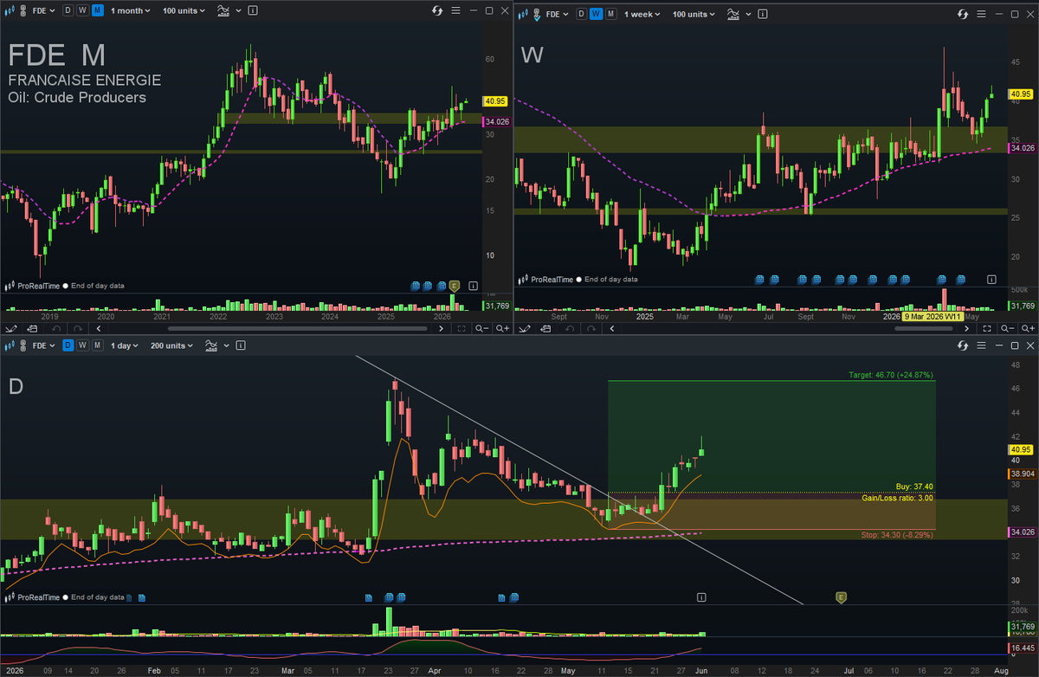Image resolution: width=1039 pixels, height=677 pixels.
Task: Click zoom out magnifier in monthly chart
Action: tap(481, 328)
